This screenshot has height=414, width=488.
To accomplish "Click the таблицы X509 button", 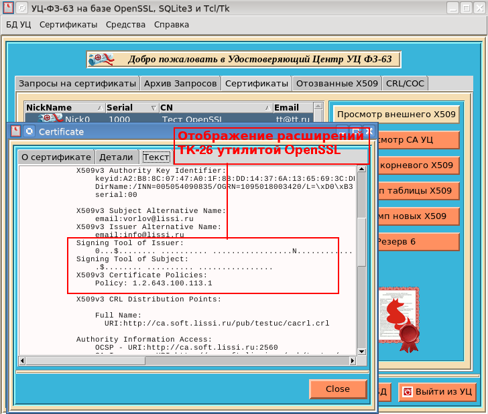I will tap(418, 191).
